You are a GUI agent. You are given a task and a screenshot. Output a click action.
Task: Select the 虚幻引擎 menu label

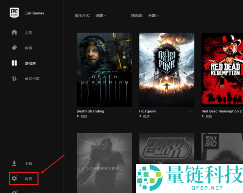32,79
